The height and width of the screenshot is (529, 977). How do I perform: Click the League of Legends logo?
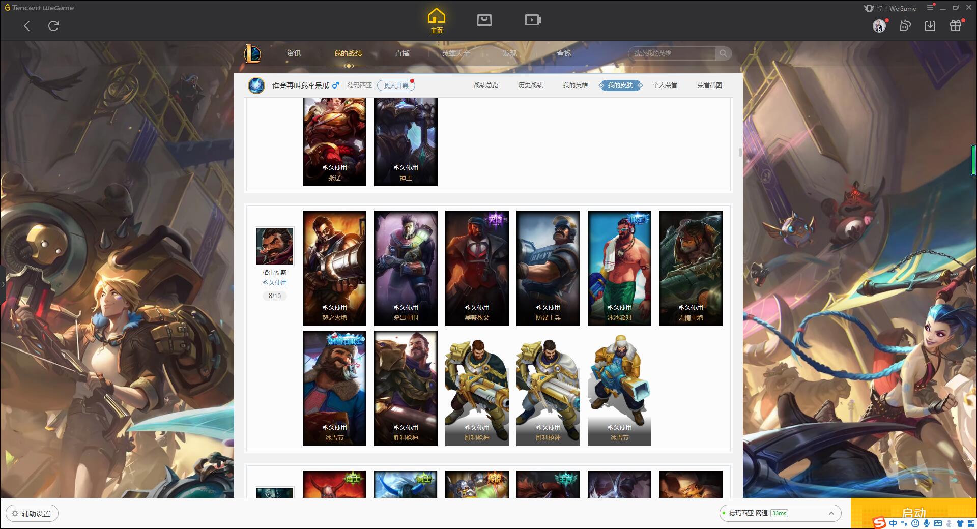coord(253,53)
